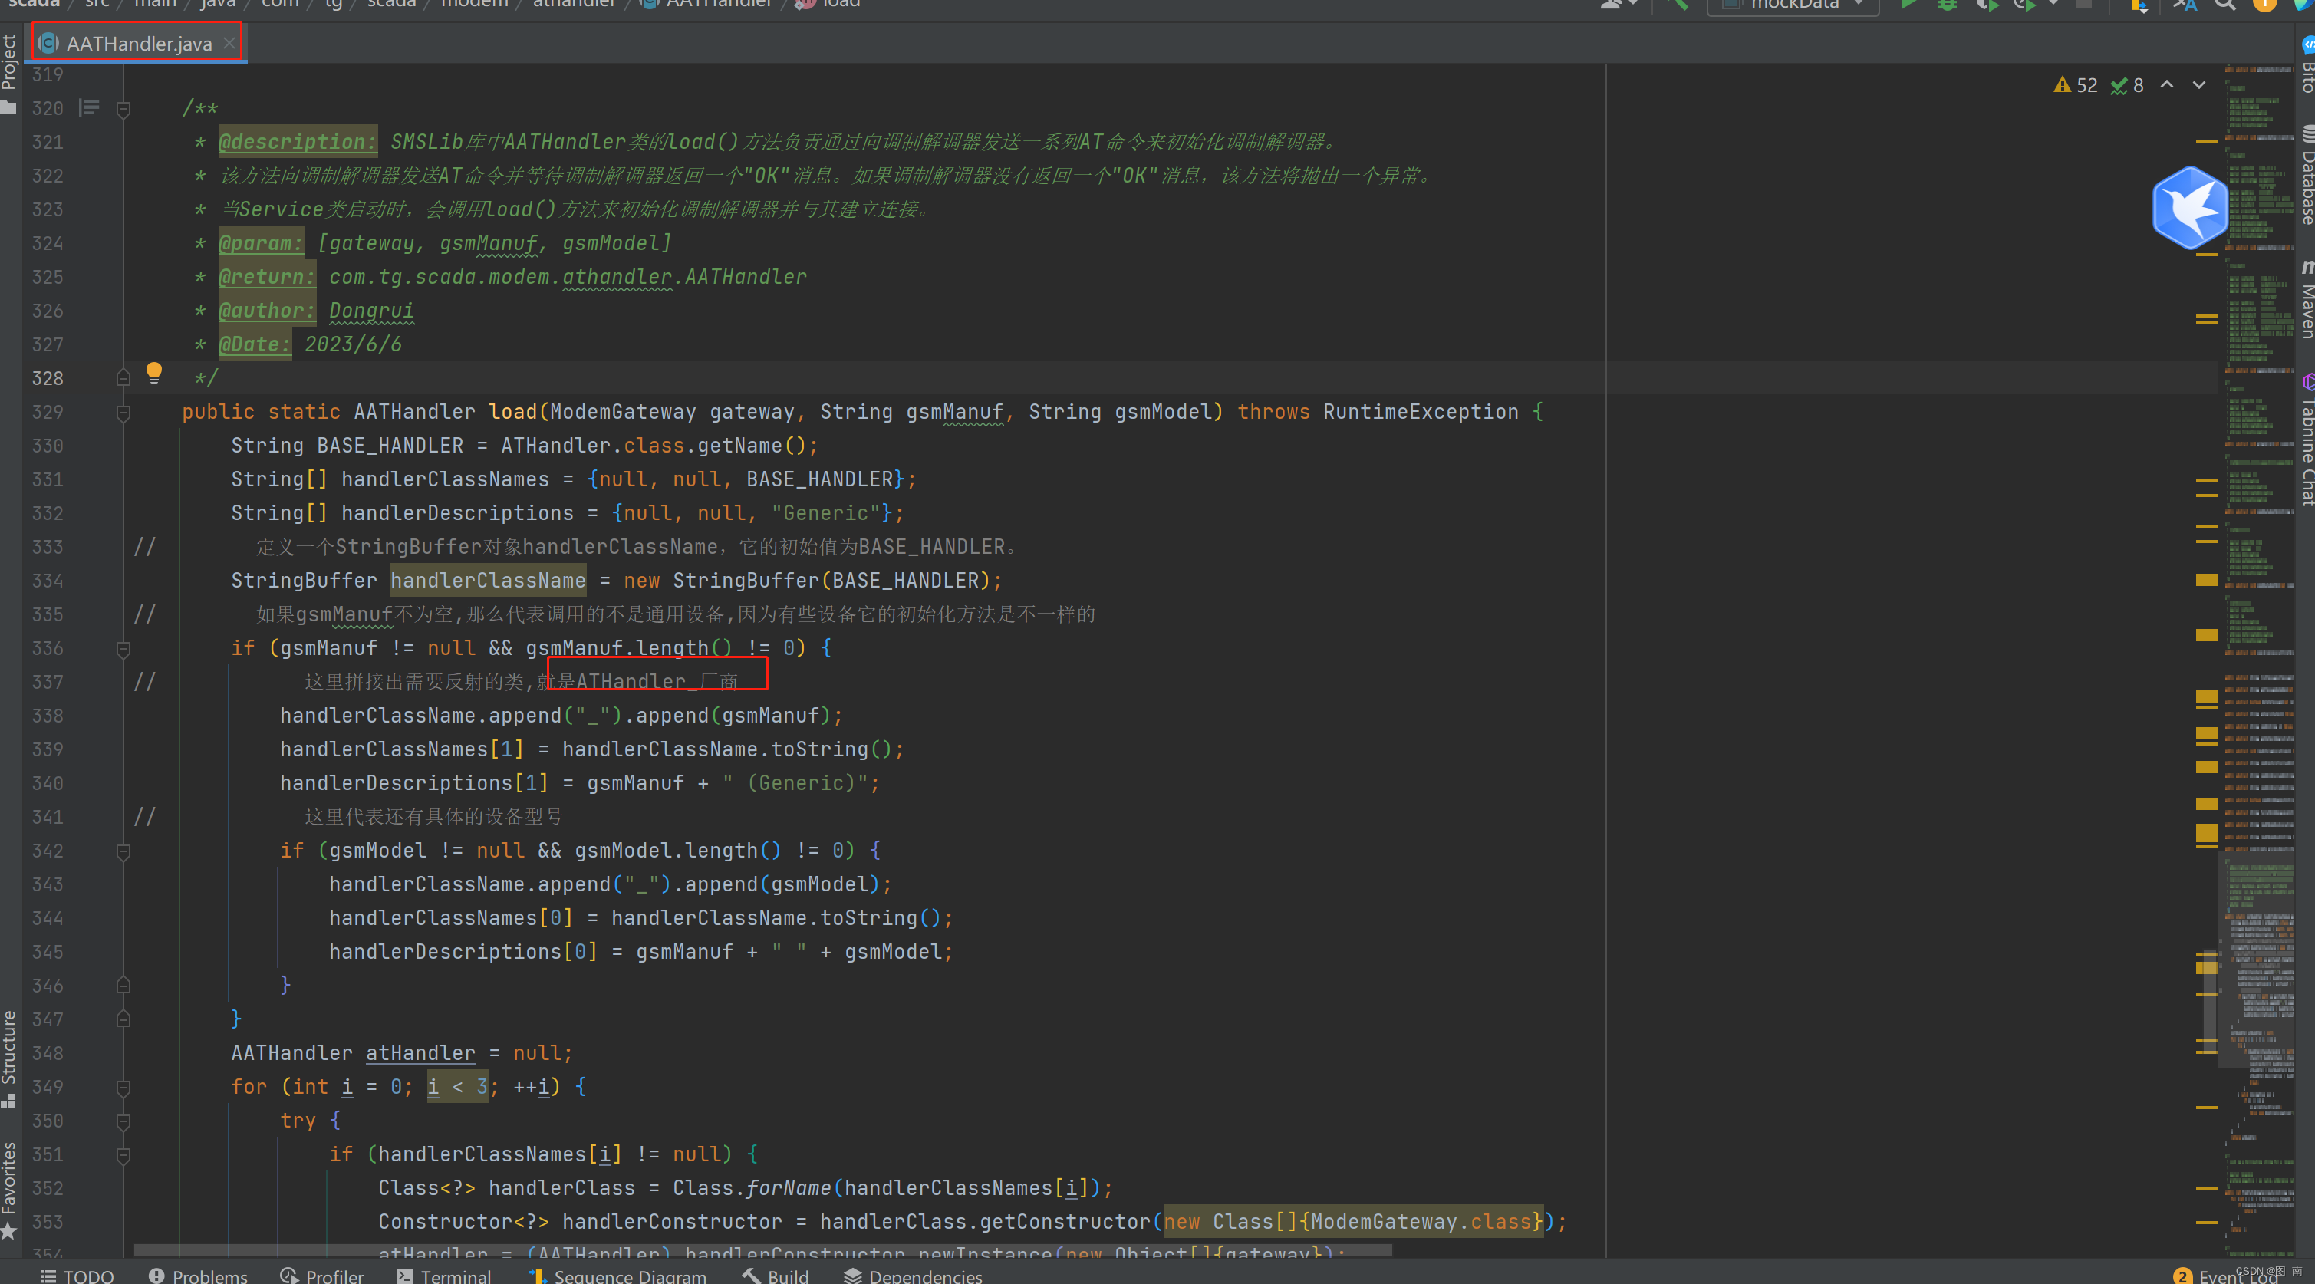Open the Build tool window
This screenshot has height=1284, width=2315.
pyautogui.click(x=776, y=1276)
